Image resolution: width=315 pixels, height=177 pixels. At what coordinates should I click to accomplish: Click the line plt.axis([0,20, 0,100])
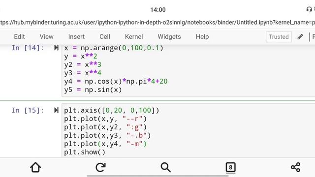coord(112,110)
